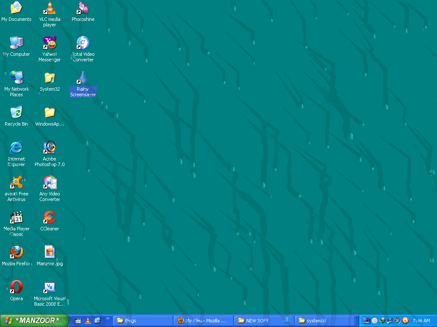The width and height of the screenshot is (437, 327).
Task: Open the speaker volume control in the tray
Action: [x=397, y=320]
